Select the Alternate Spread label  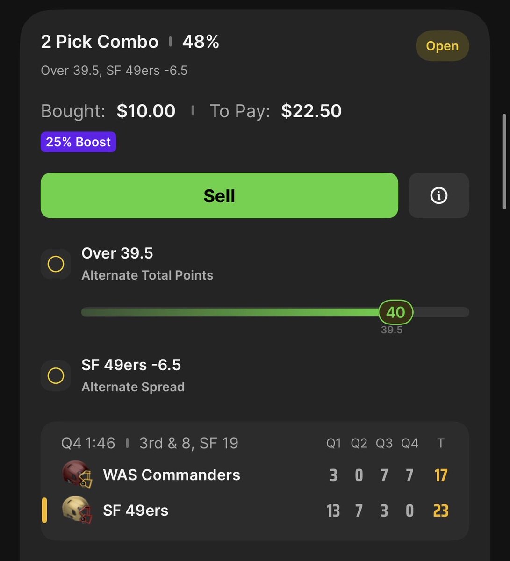pyautogui.click(x=133, y=387)
